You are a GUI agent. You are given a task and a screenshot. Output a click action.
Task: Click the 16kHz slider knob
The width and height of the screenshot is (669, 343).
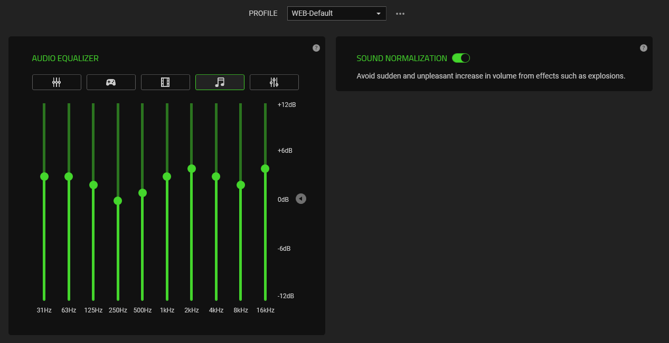click(x=265, y=169)
